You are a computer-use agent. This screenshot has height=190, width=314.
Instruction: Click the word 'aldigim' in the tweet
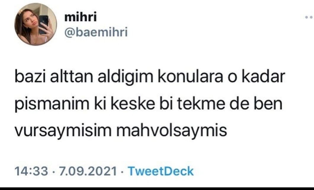pyautogui.click(x=125, y=77)
